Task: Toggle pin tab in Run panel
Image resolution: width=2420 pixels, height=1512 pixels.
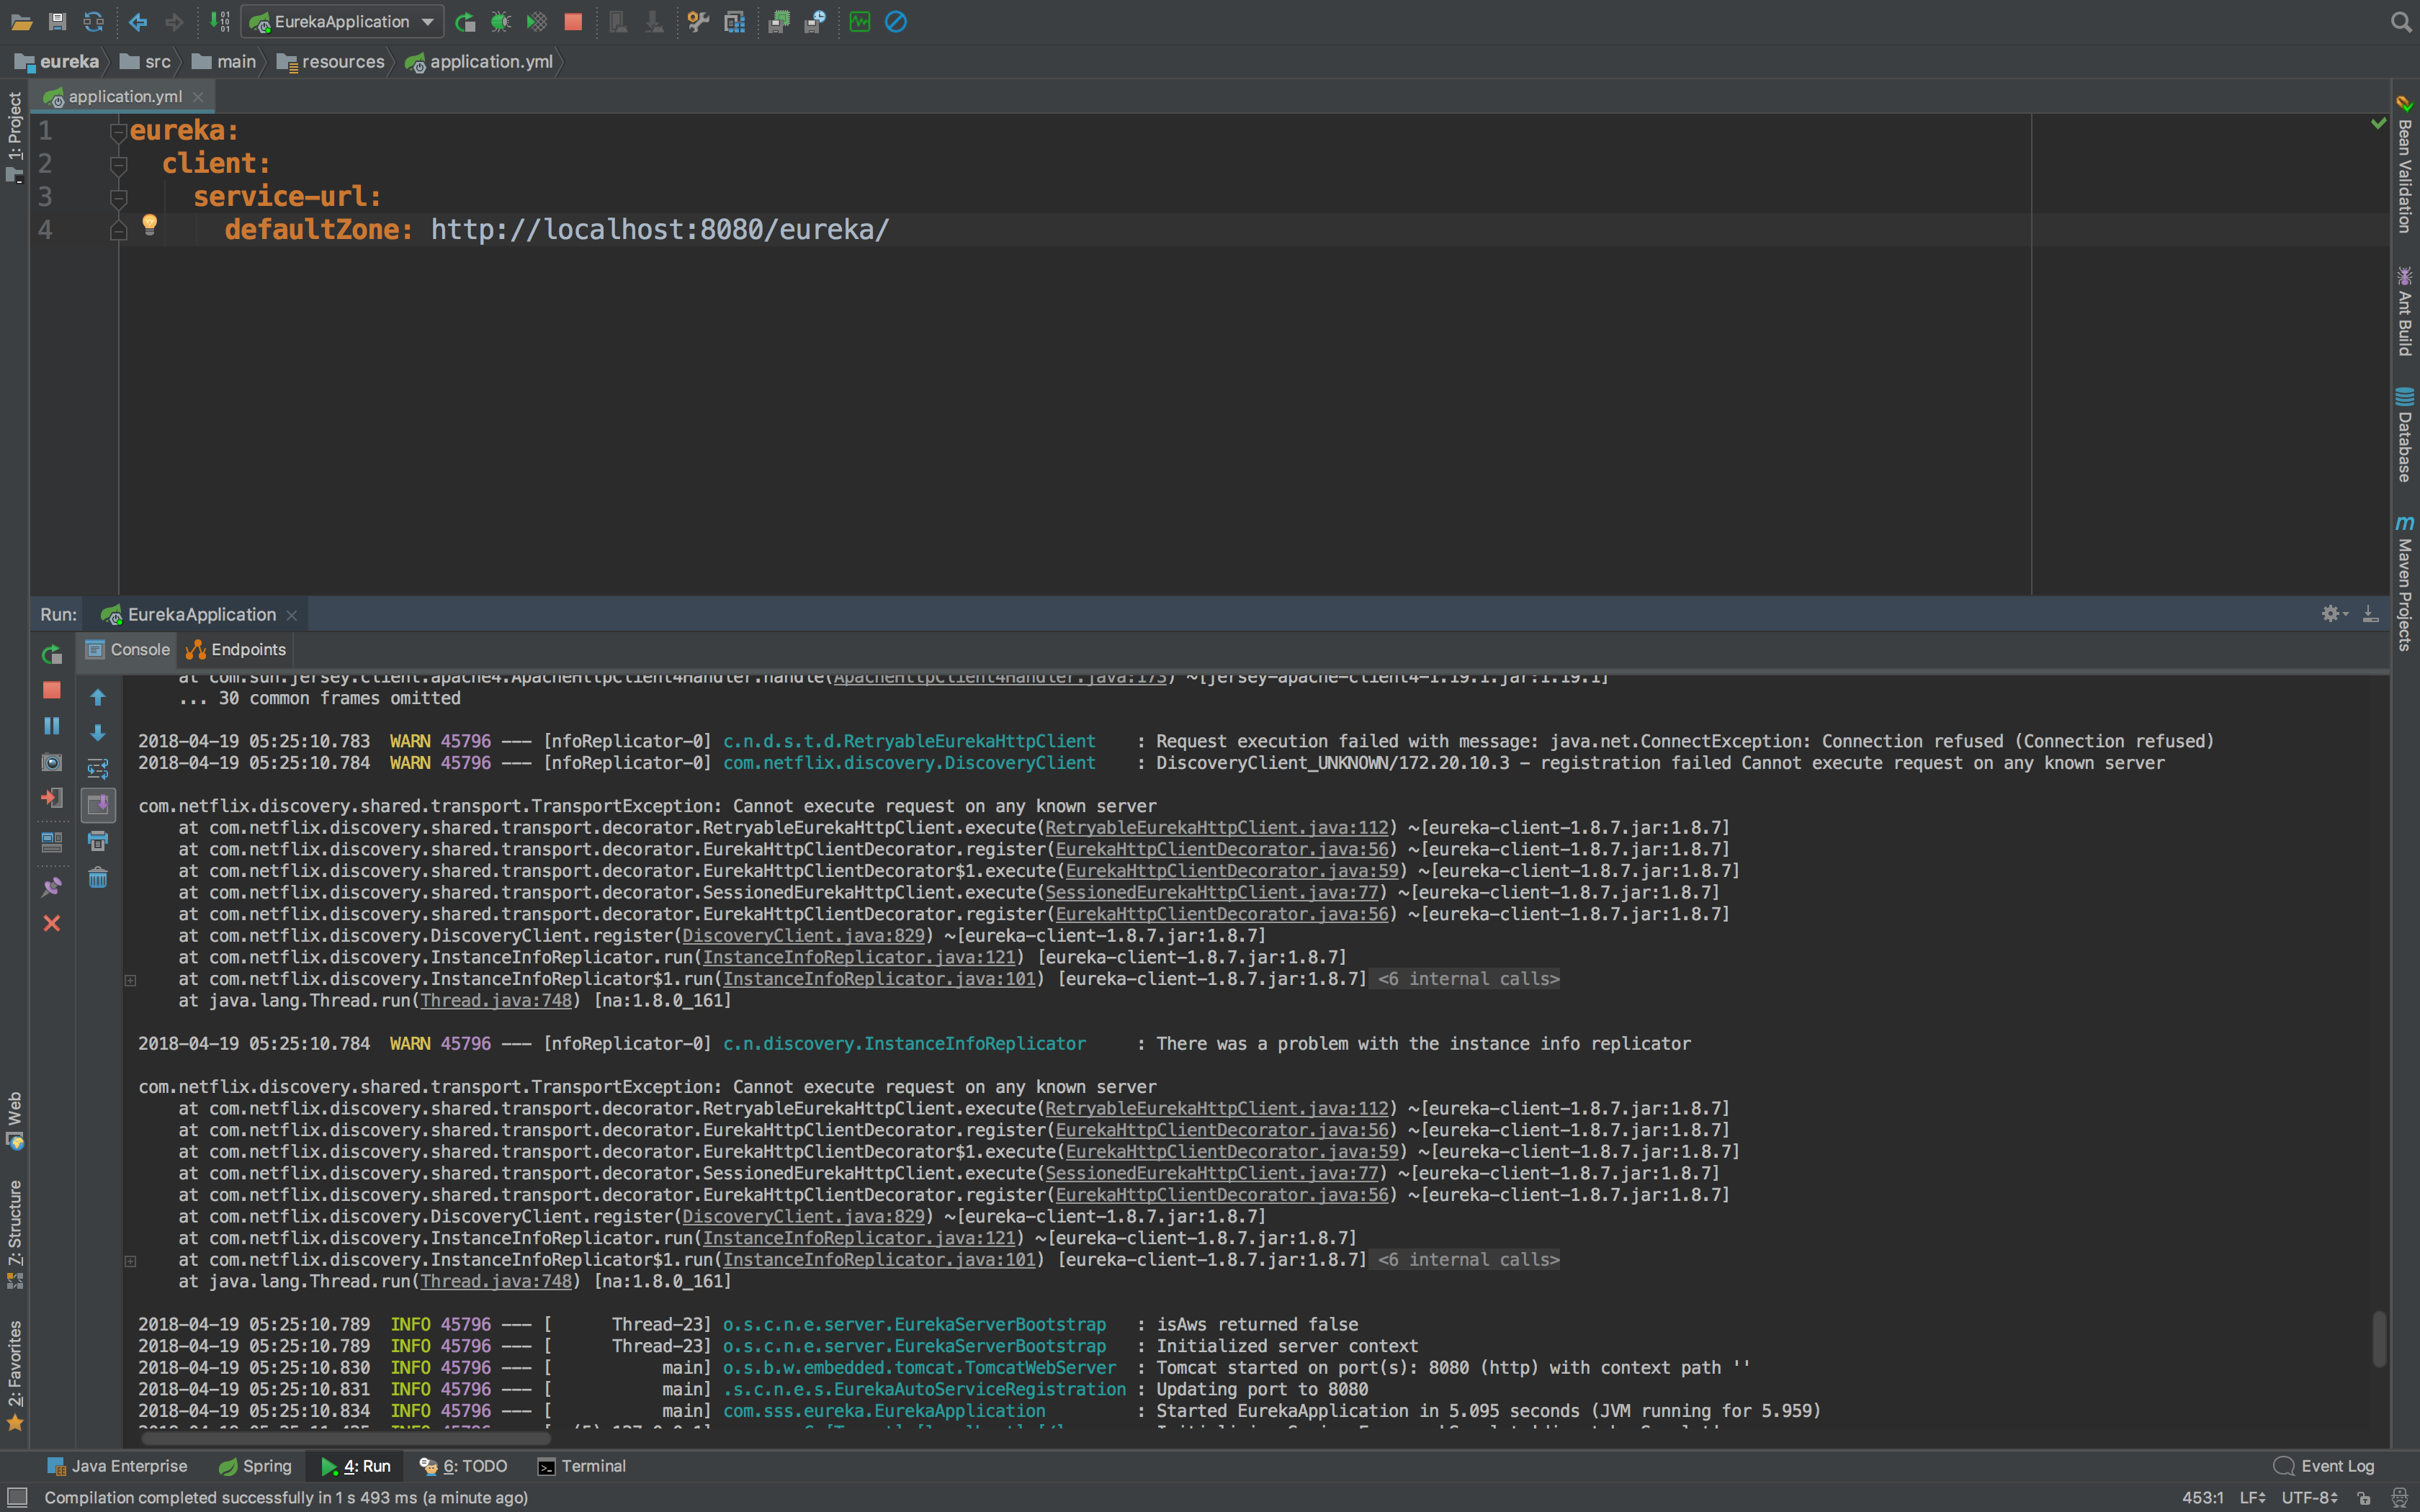Action: tap(52, 886)
